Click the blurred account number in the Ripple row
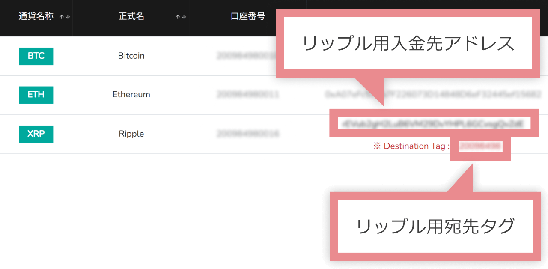Viewport: 548px width, 269px height. click(248, 134)
